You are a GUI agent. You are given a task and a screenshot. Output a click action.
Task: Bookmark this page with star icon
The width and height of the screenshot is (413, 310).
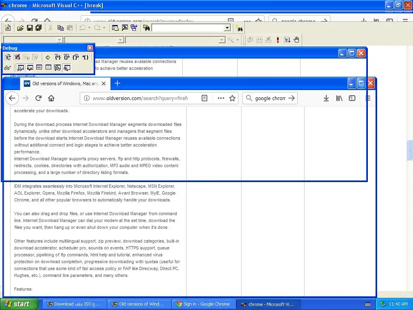coord(232,98)
